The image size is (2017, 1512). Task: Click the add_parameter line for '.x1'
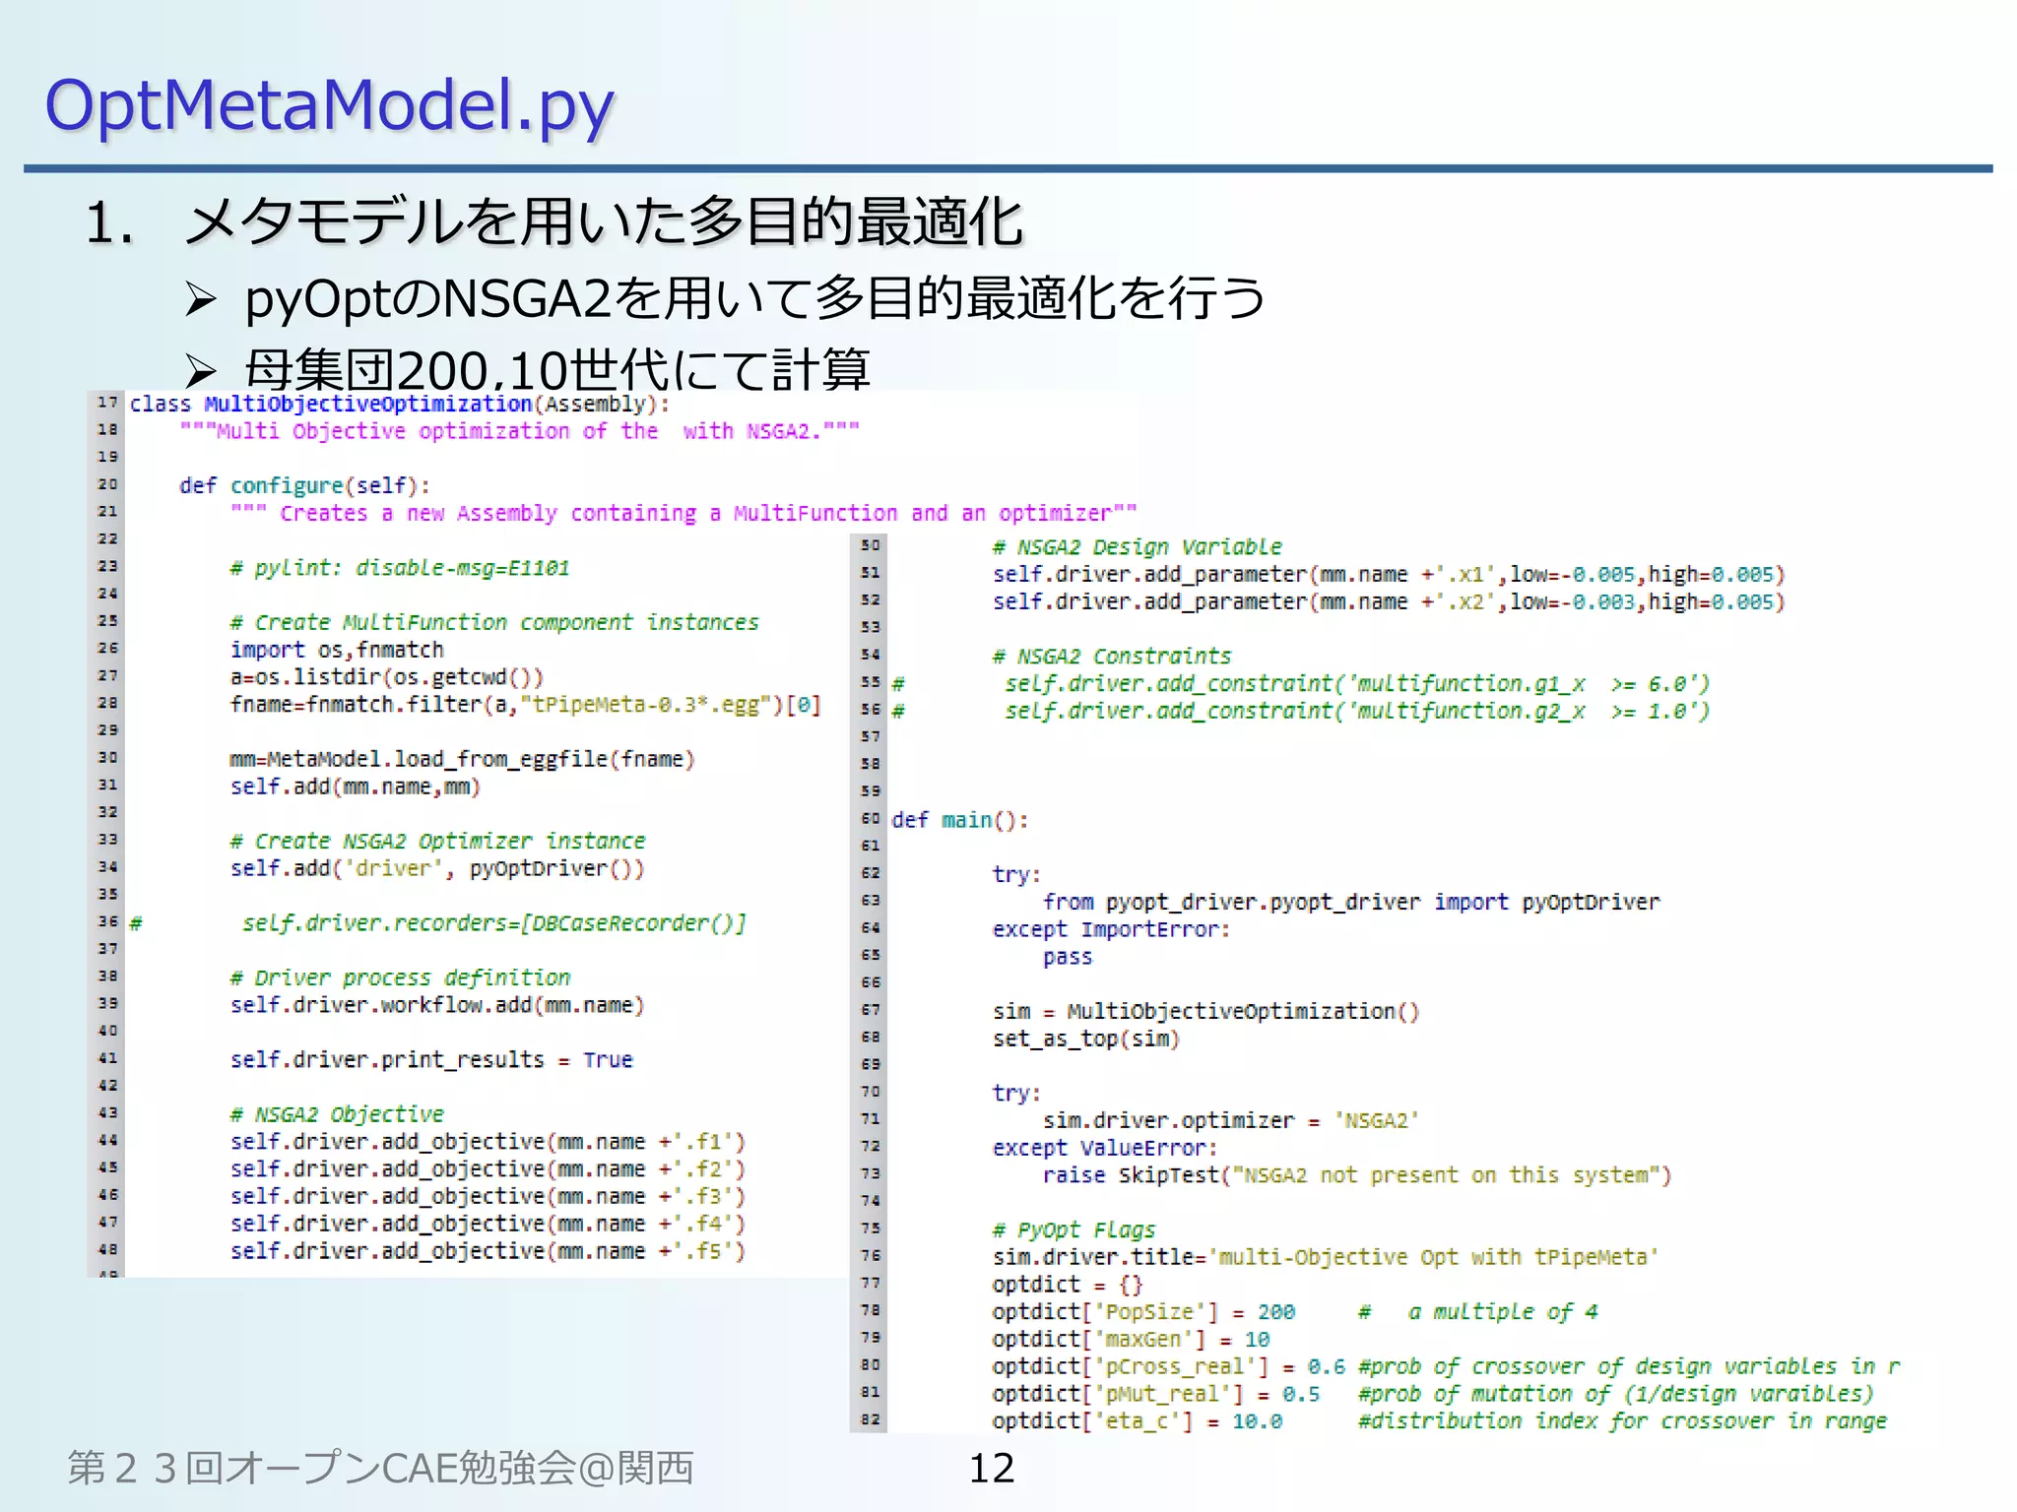coord(1389,574)
